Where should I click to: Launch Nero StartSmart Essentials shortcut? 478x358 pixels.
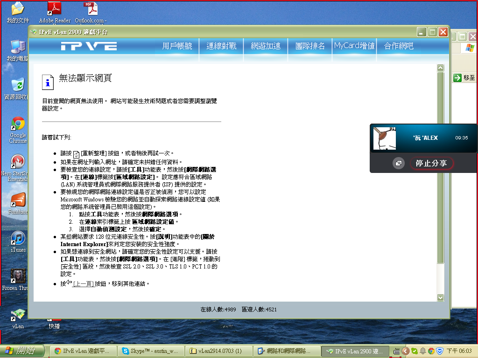coord(18,162)
